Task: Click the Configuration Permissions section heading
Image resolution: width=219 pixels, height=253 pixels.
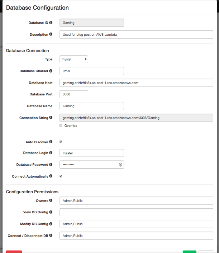Action: tap(32, 192)
